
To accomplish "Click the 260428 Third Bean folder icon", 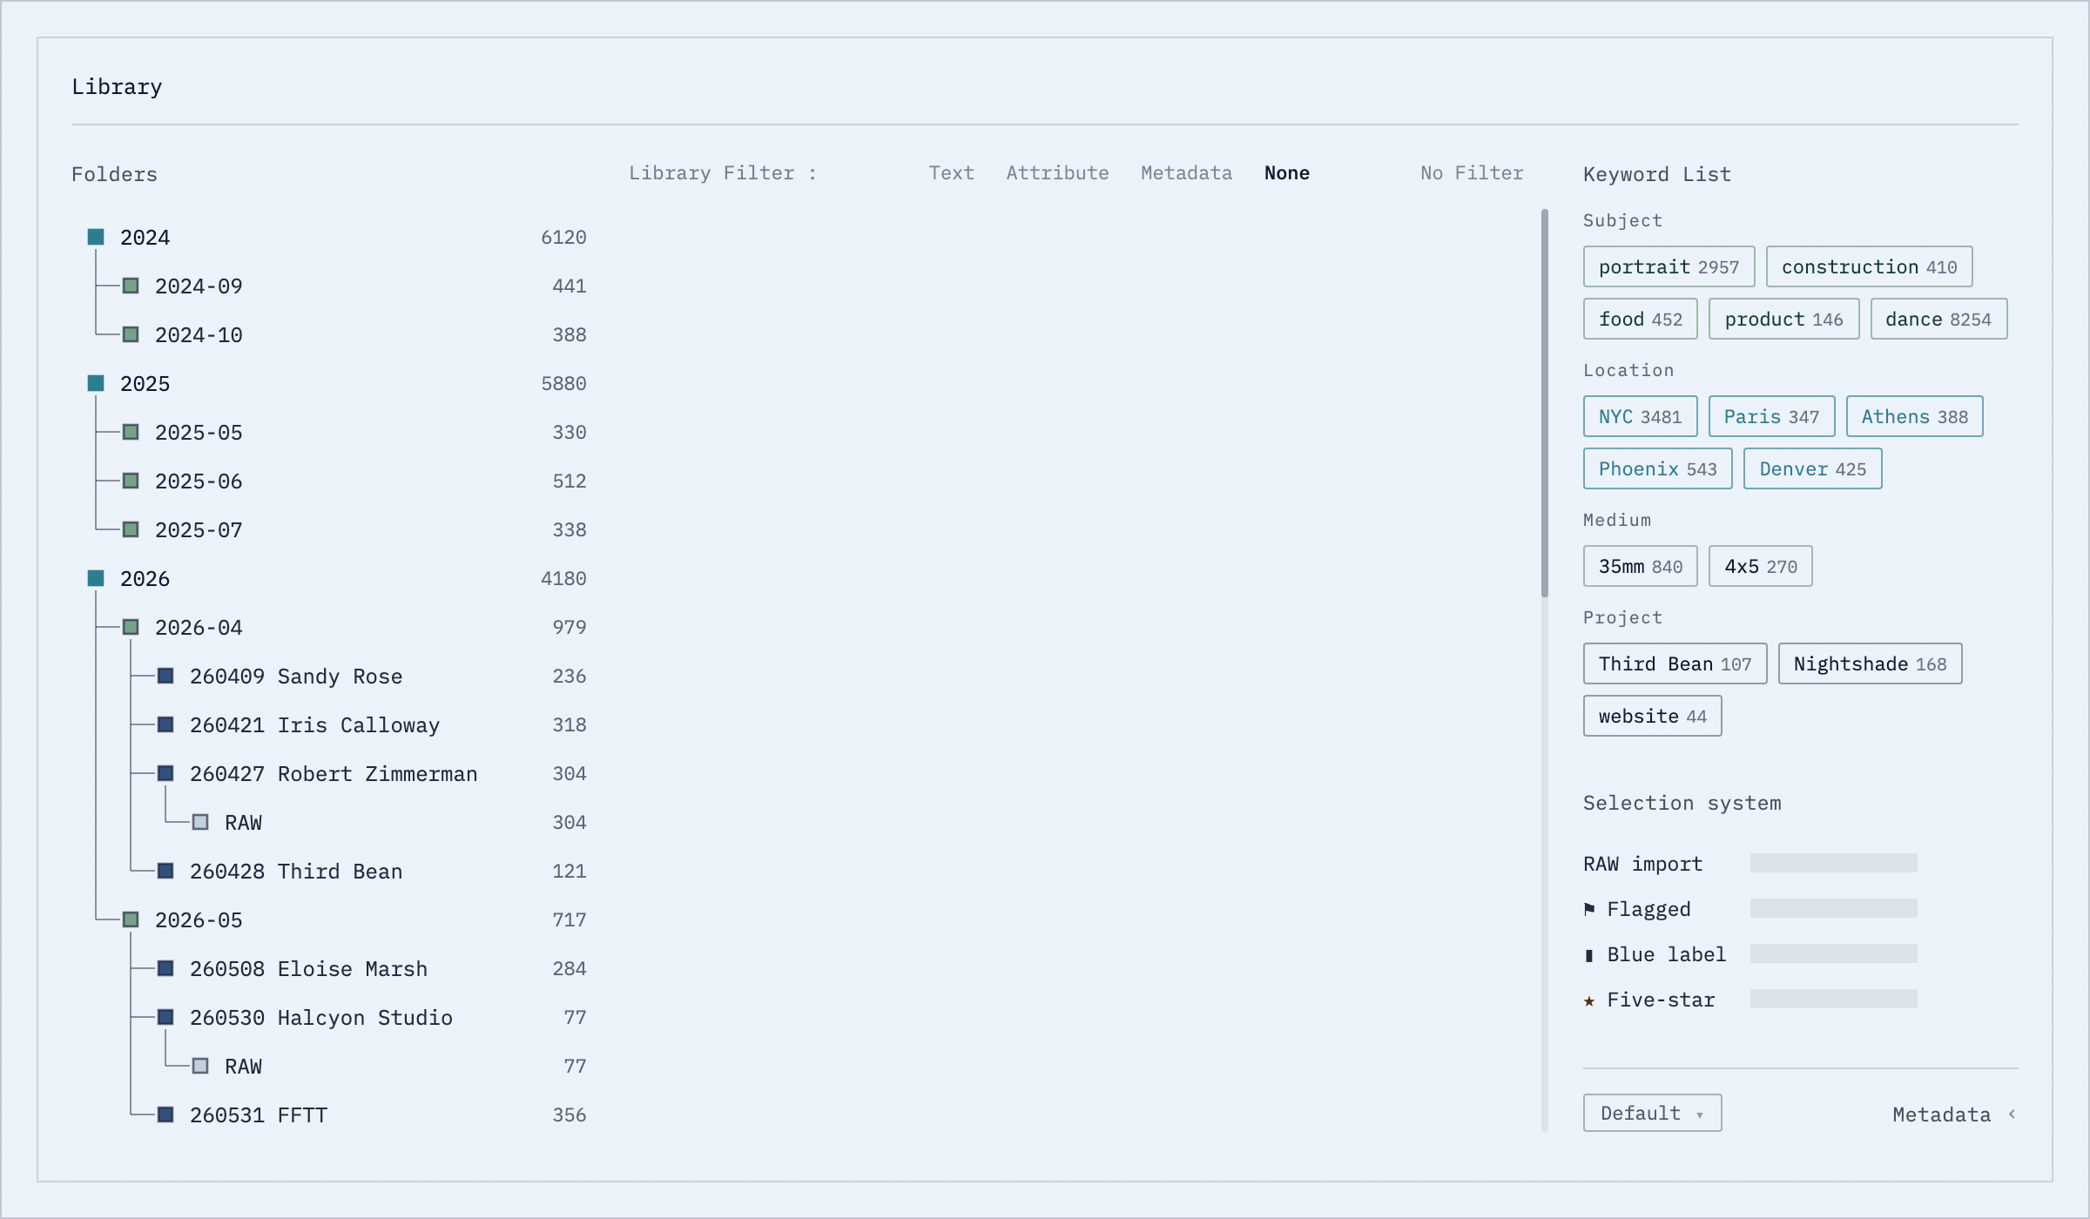I will click(x=165, y=871).
